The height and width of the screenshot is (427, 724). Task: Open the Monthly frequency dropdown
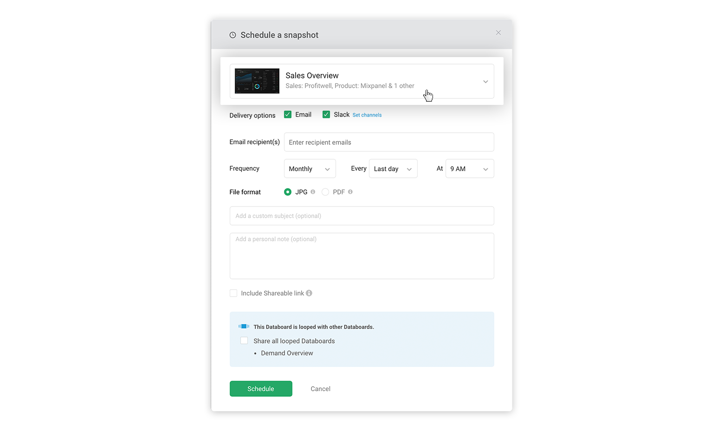310,169
